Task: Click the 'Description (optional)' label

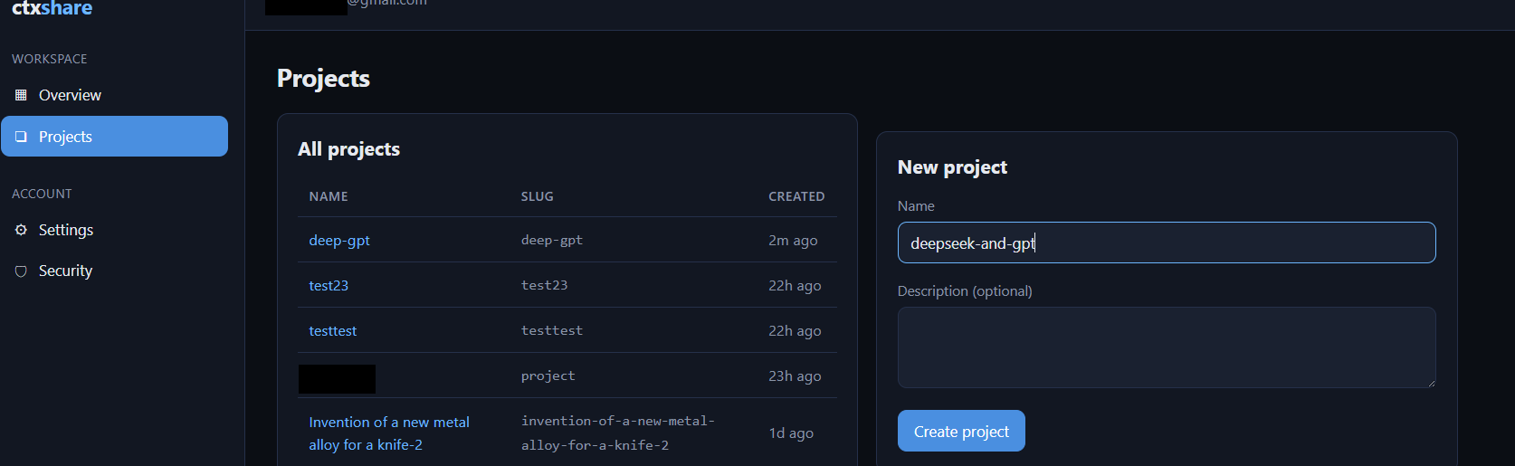Action: (x=965, y=290)
